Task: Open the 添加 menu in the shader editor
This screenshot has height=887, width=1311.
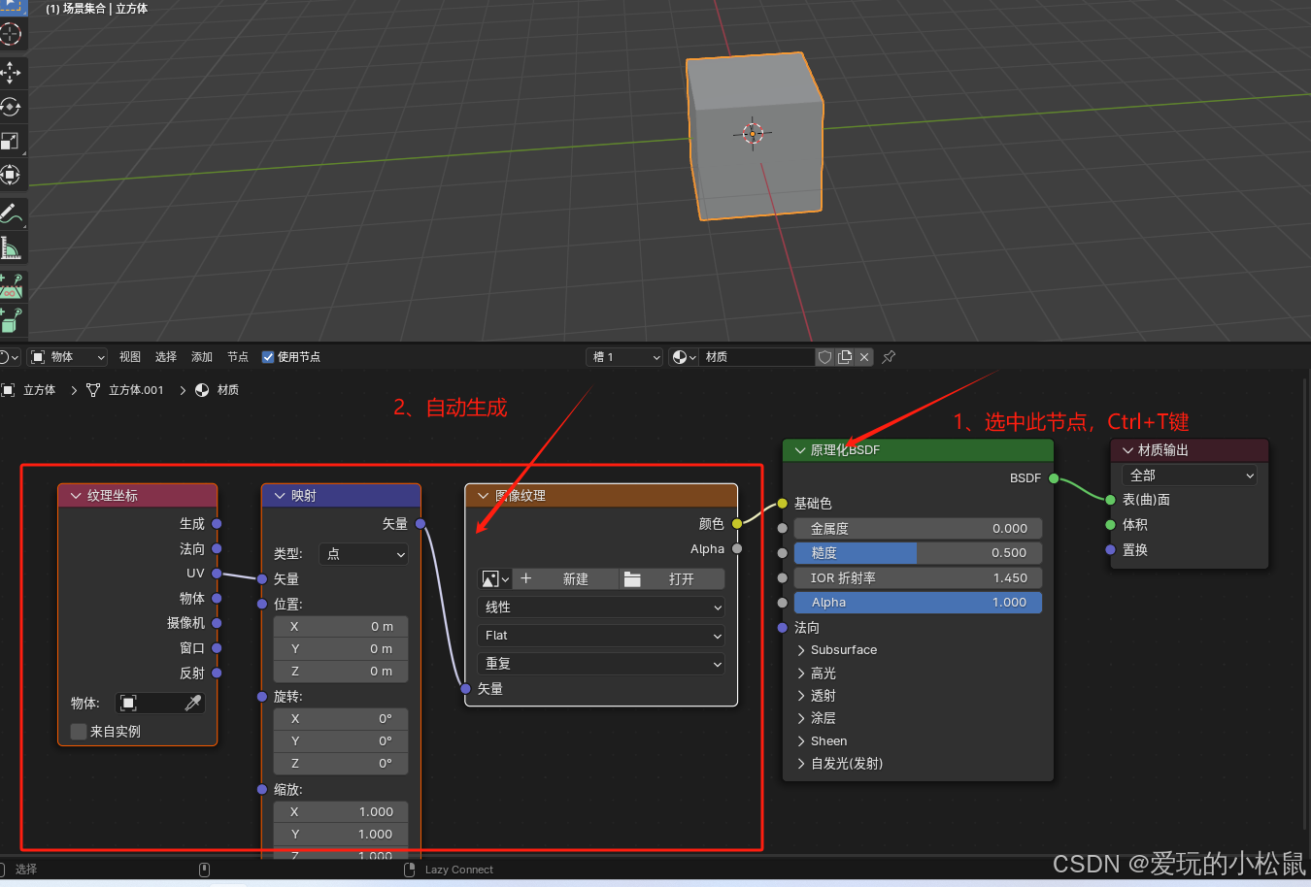Action: [x=201, y=356]
